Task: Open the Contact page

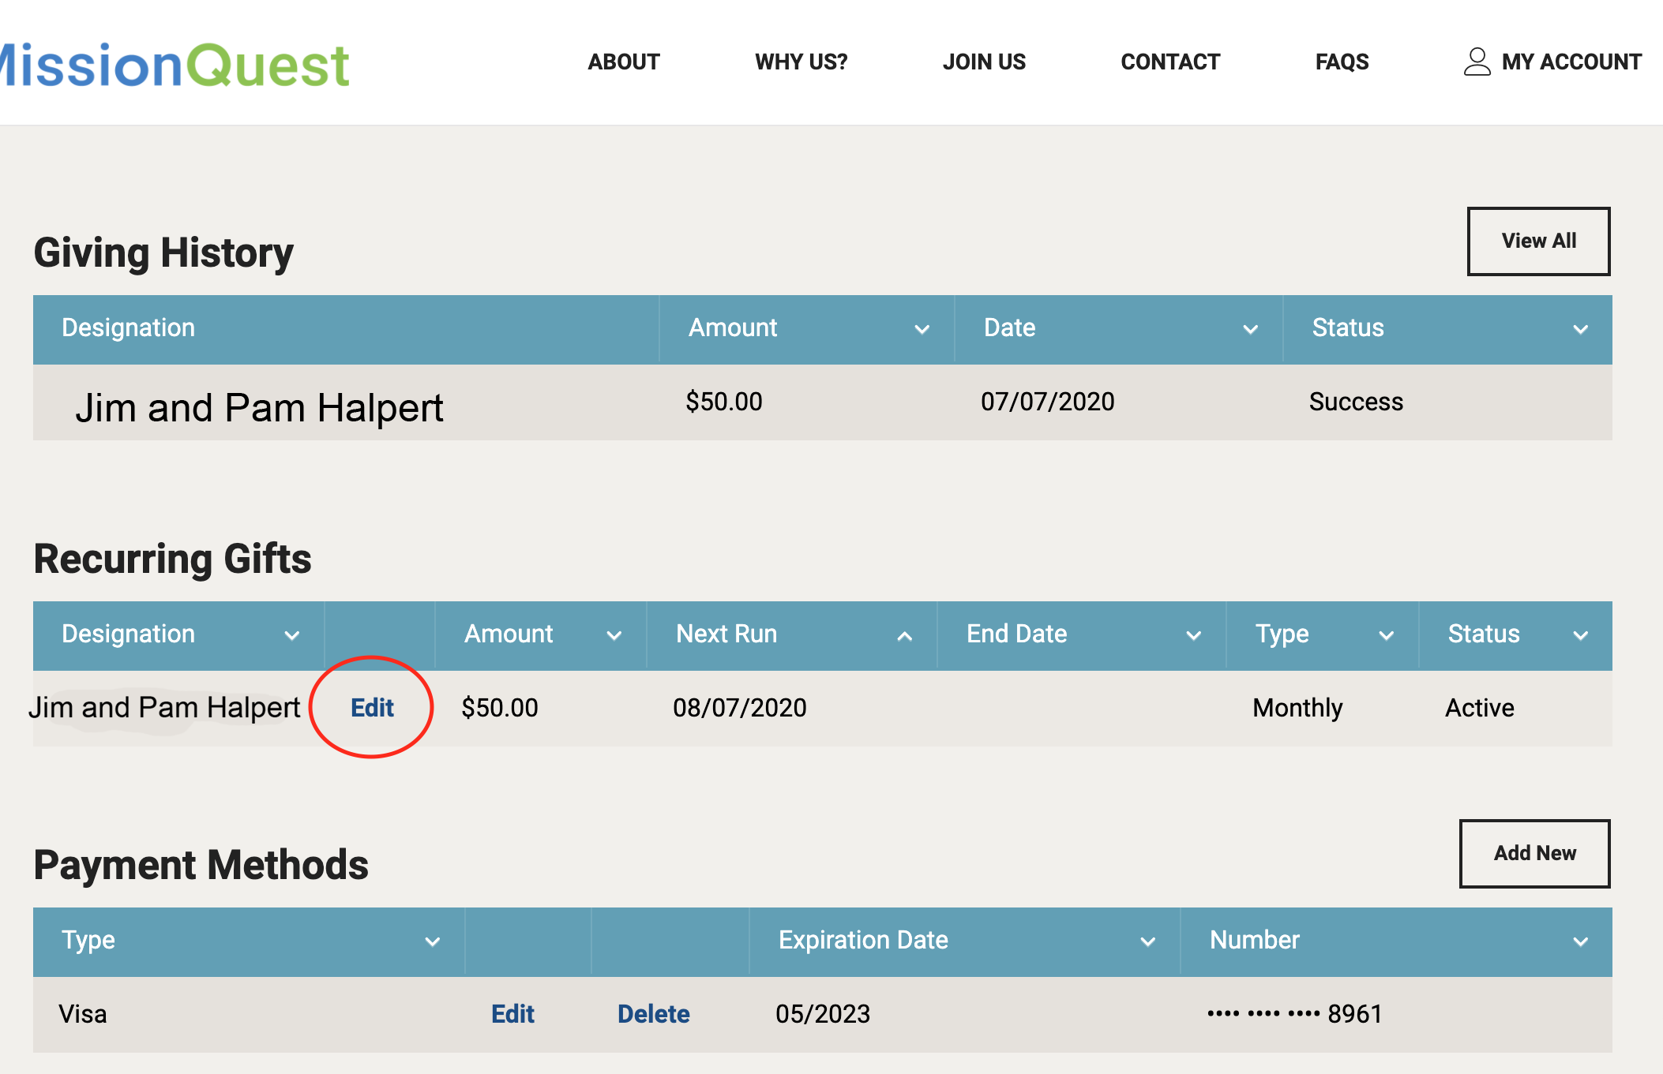Action: [x=1170, y=62]
